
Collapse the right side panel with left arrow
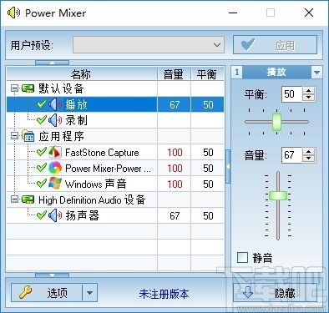coord(228,166)
